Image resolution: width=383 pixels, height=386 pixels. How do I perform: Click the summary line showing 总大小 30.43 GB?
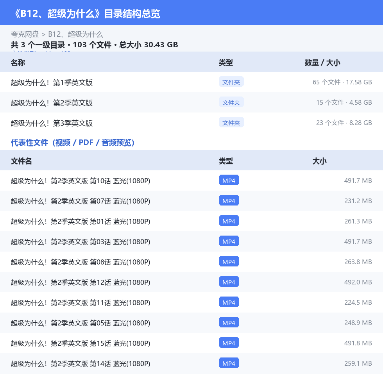click(x=94, y=45)
